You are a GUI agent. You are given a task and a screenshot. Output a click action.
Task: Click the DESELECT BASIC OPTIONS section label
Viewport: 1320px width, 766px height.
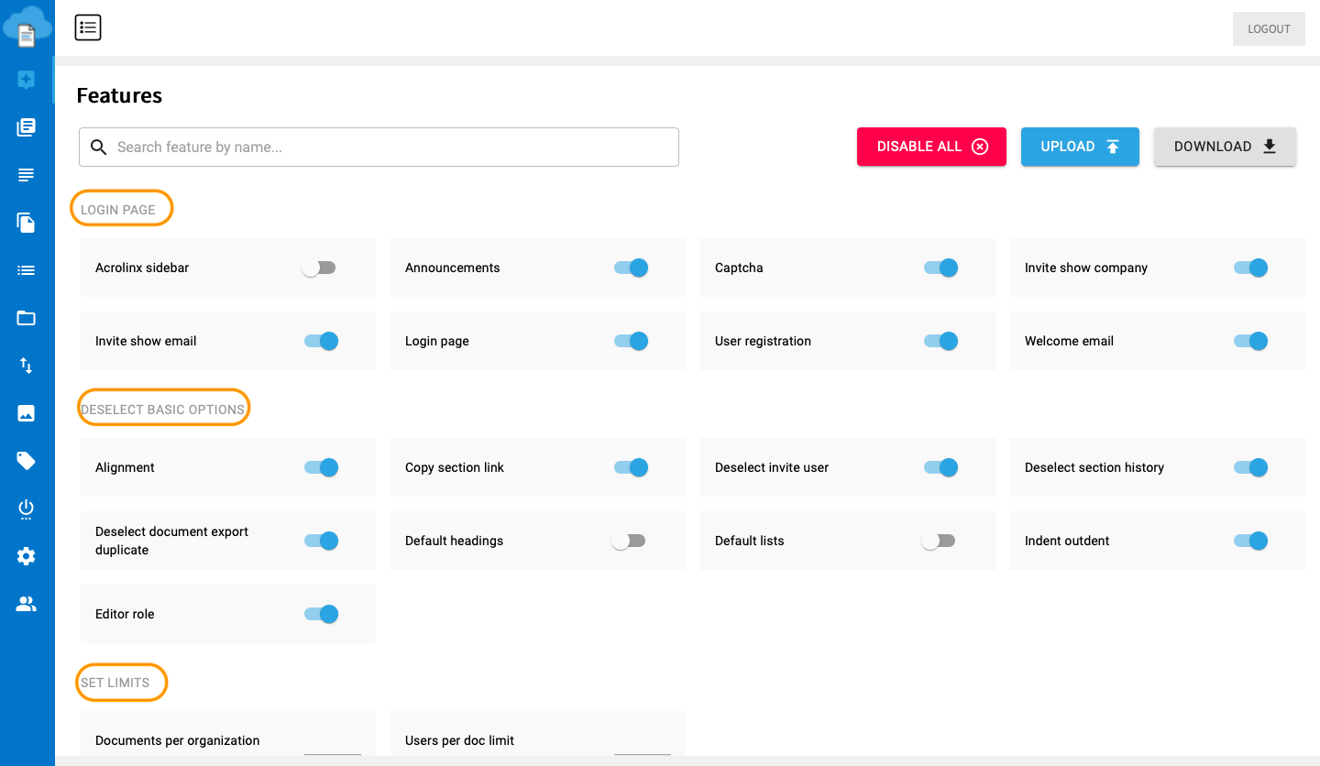click(163, 410)
